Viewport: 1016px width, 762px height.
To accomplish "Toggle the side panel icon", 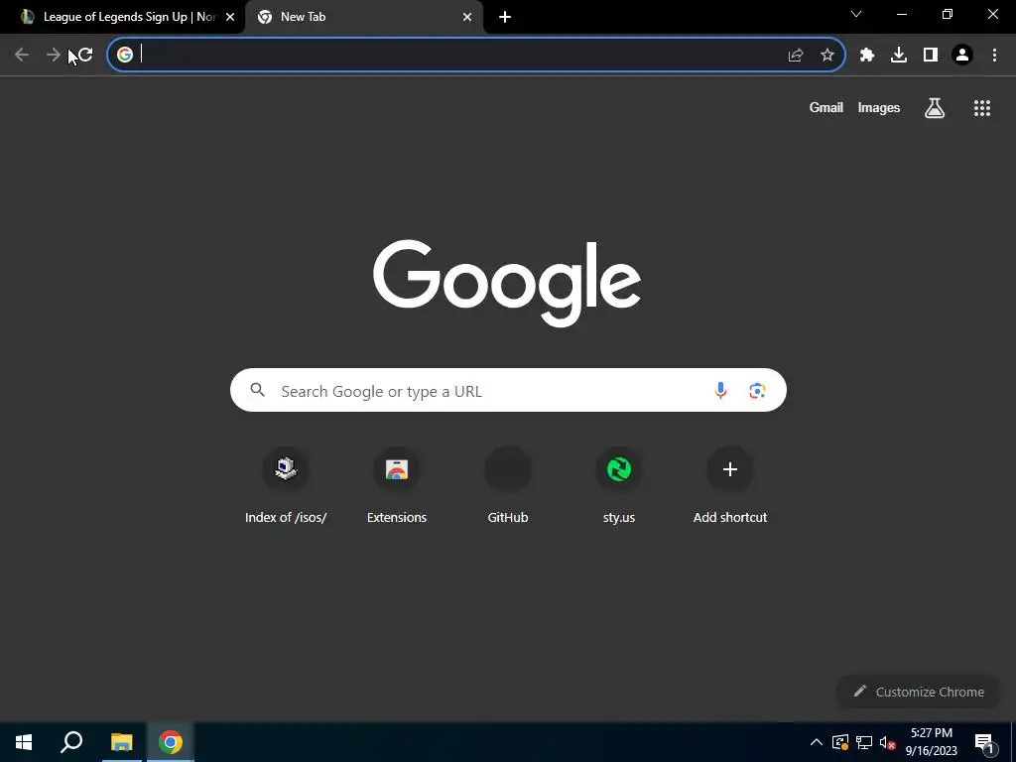I will [x=931, y=56].
